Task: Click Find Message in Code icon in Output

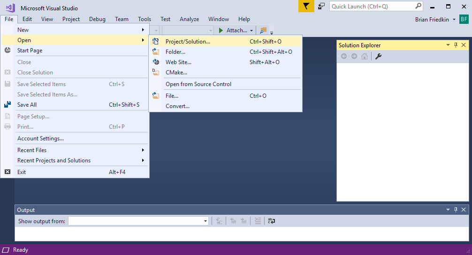Action: (x=219, y=221)
